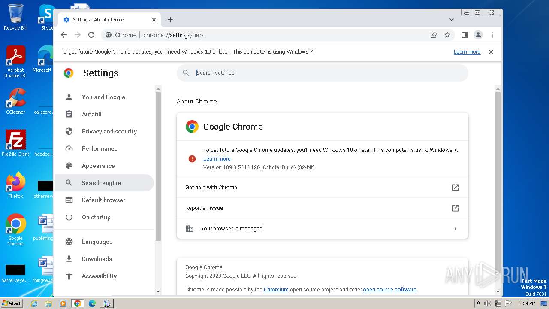
Task: Dismiss the Windows 10 update infobar
Action: click(x=491, y=52)
